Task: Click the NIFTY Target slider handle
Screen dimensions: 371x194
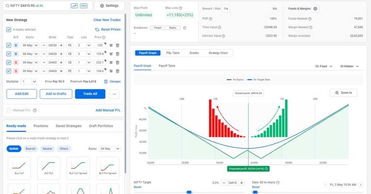Action: tap(189, 192)
